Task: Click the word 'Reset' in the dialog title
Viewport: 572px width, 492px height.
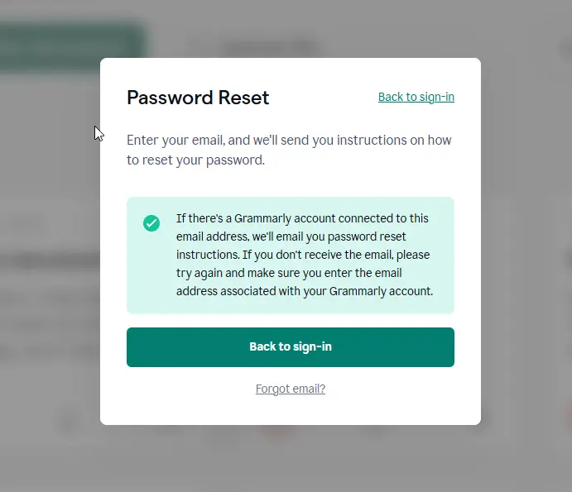Action: [243, 98]
